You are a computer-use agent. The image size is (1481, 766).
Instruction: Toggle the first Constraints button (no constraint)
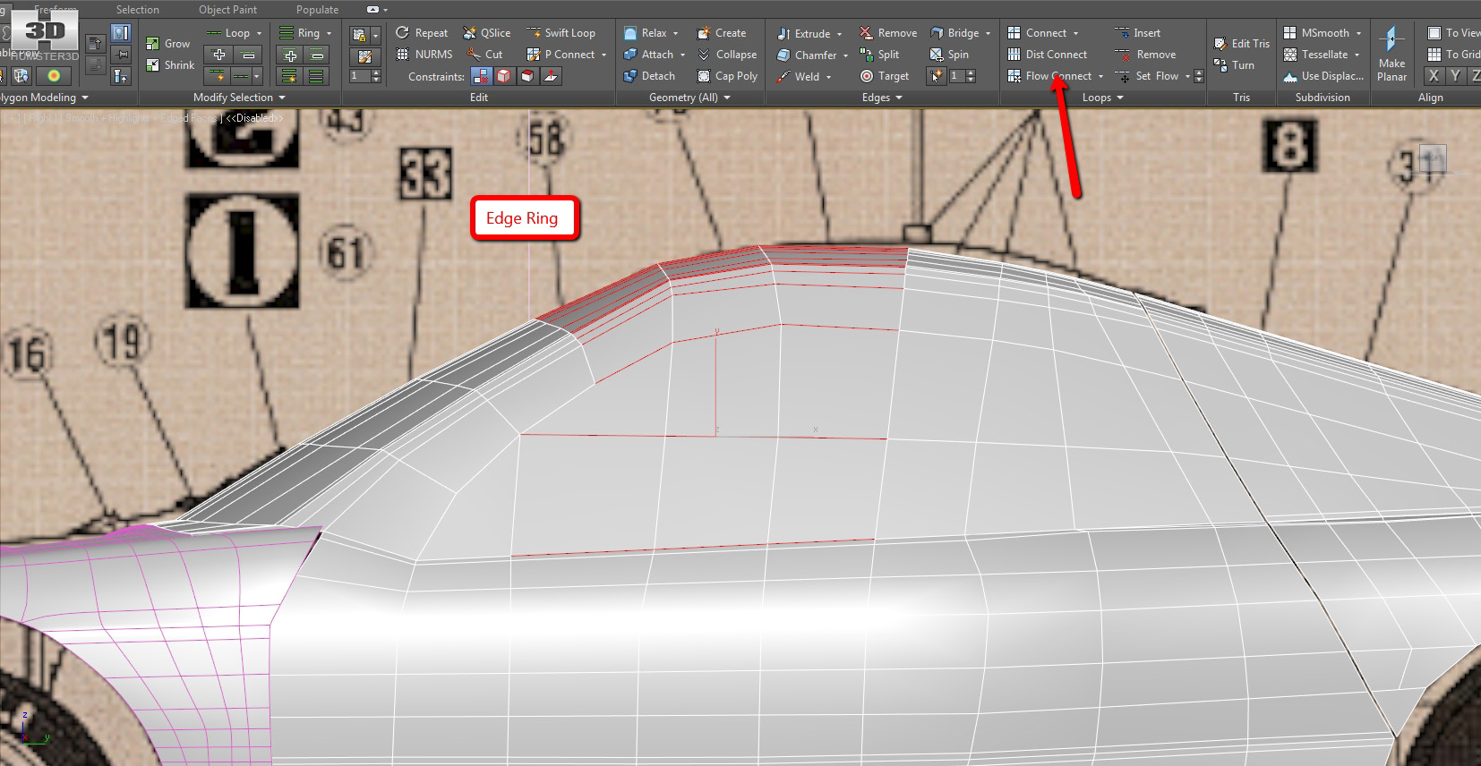click(x=481, y=76)
